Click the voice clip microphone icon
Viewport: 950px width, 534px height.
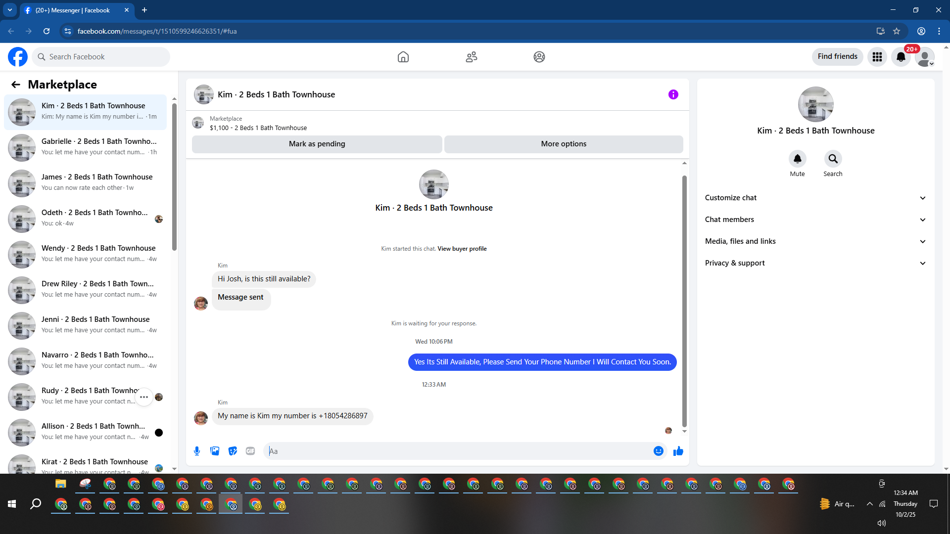tap(197, 451)
